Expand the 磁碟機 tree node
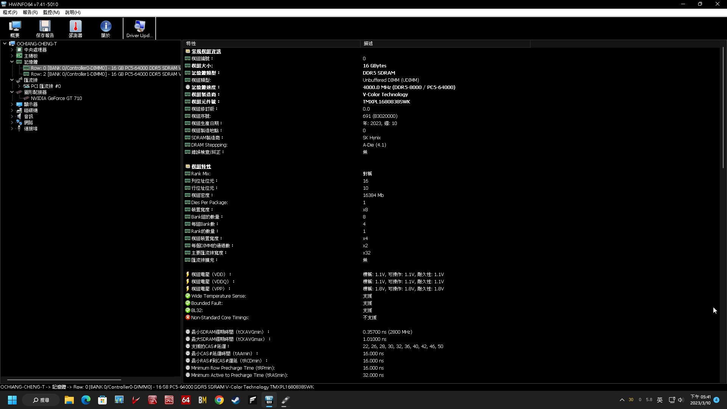727x409 pixels. click(12, 110)
